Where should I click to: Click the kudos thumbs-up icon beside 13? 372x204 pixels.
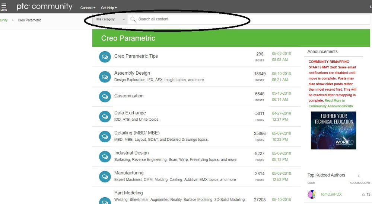click(x=363, y=195)
